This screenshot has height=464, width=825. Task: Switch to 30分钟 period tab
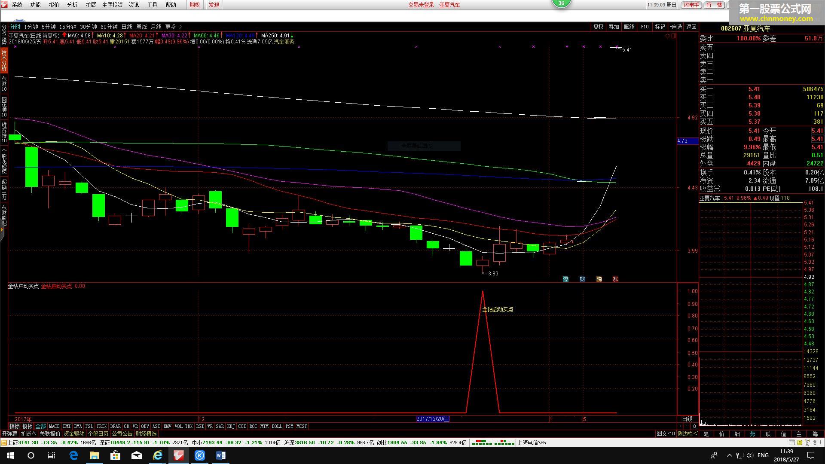pyautogui.click(x=89, y=27)
